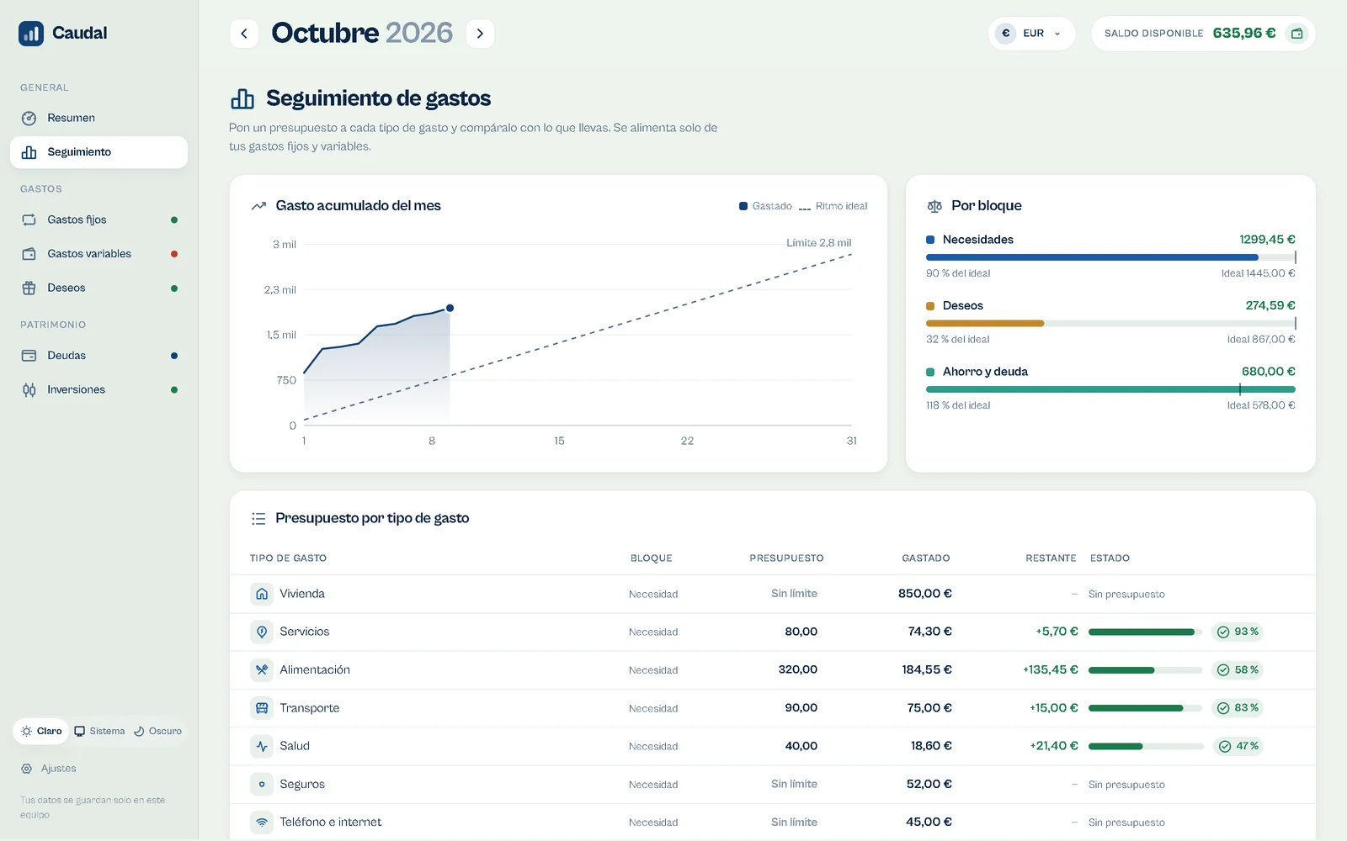Click the Teléfono e internet wifi icon
The width and height of the screenshot is (1347, 841).
[x=262, y=822]
